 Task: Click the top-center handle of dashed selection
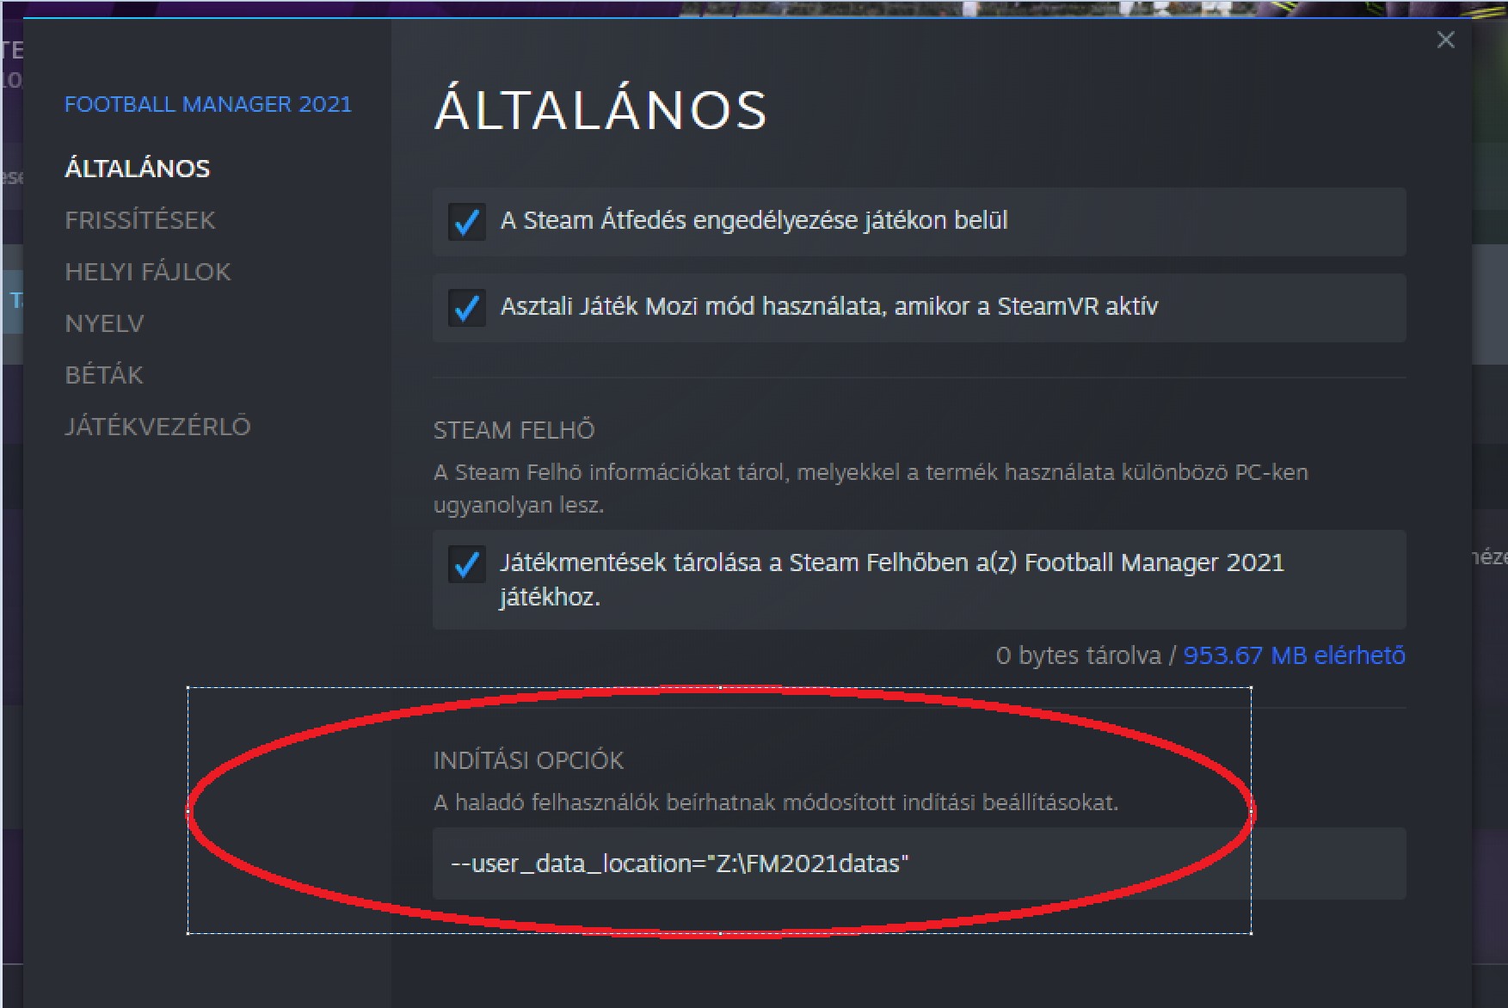click(720, 687)
